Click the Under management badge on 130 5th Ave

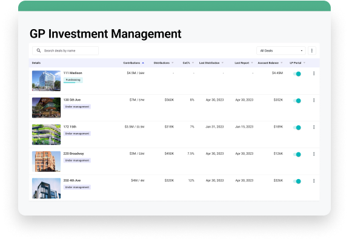(77, 107)
